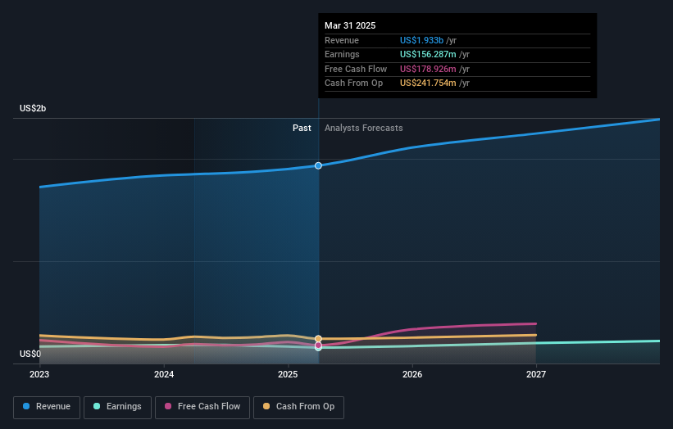Click the US$178.926m free cash flow value
This screenshot has height=429, width=673.
[x=428, y=69]
